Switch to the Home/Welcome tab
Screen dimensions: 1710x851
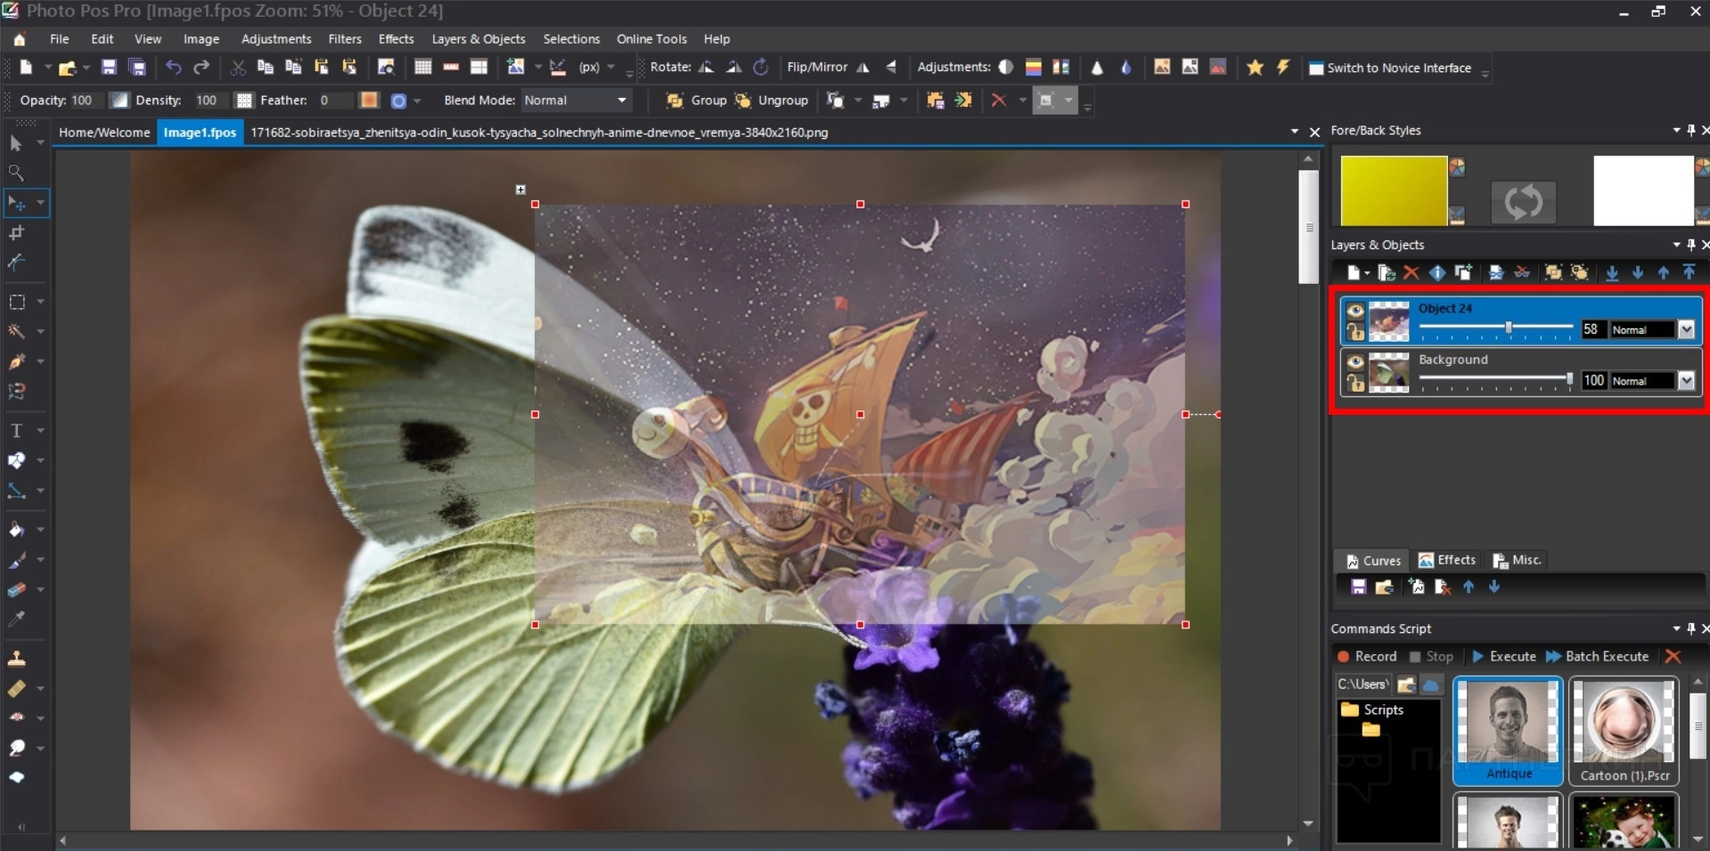104,133
